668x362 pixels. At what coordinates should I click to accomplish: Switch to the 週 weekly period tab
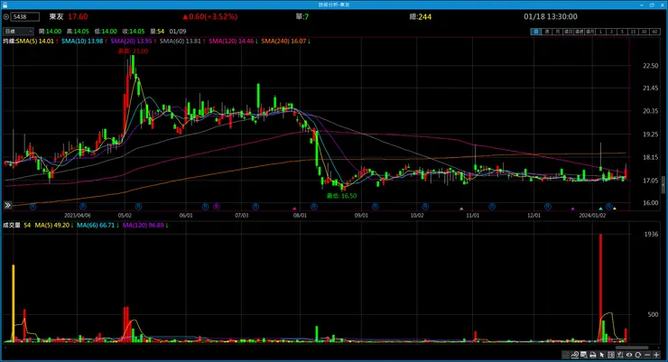point(546,32)
